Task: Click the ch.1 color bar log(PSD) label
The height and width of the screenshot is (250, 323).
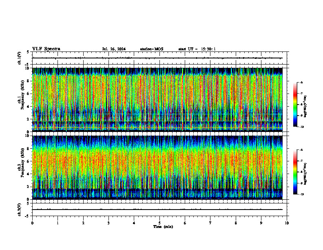Action: (305, 107)
